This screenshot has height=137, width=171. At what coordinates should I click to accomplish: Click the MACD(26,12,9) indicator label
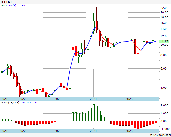(10, 103)
